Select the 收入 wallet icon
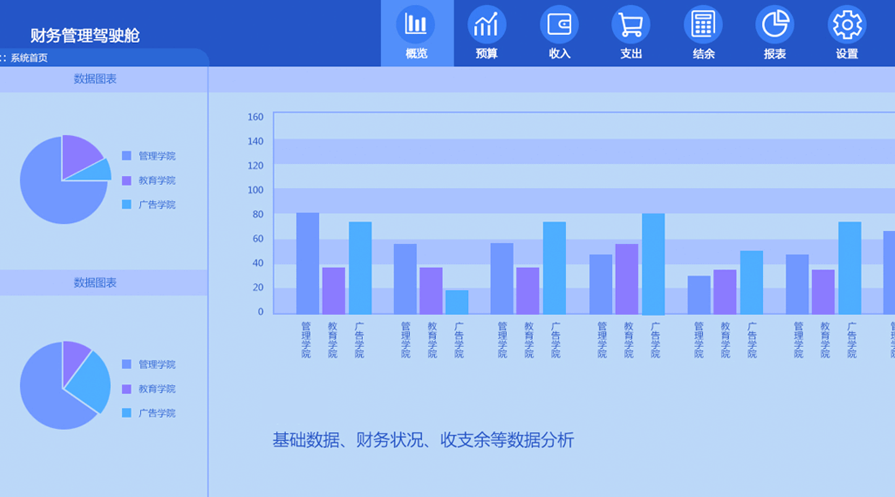The height and width of the screenshot is (497, 895). point(559,24)
